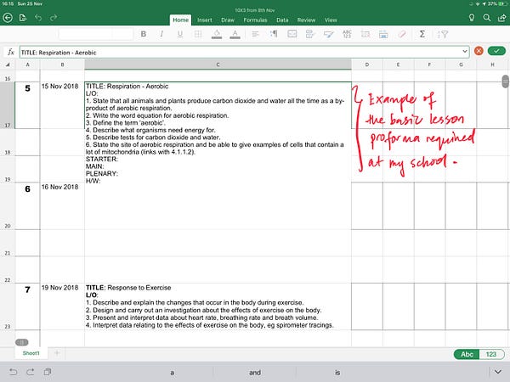
Task: Switch to the Insert tab
Action: (x=205, y=20)
